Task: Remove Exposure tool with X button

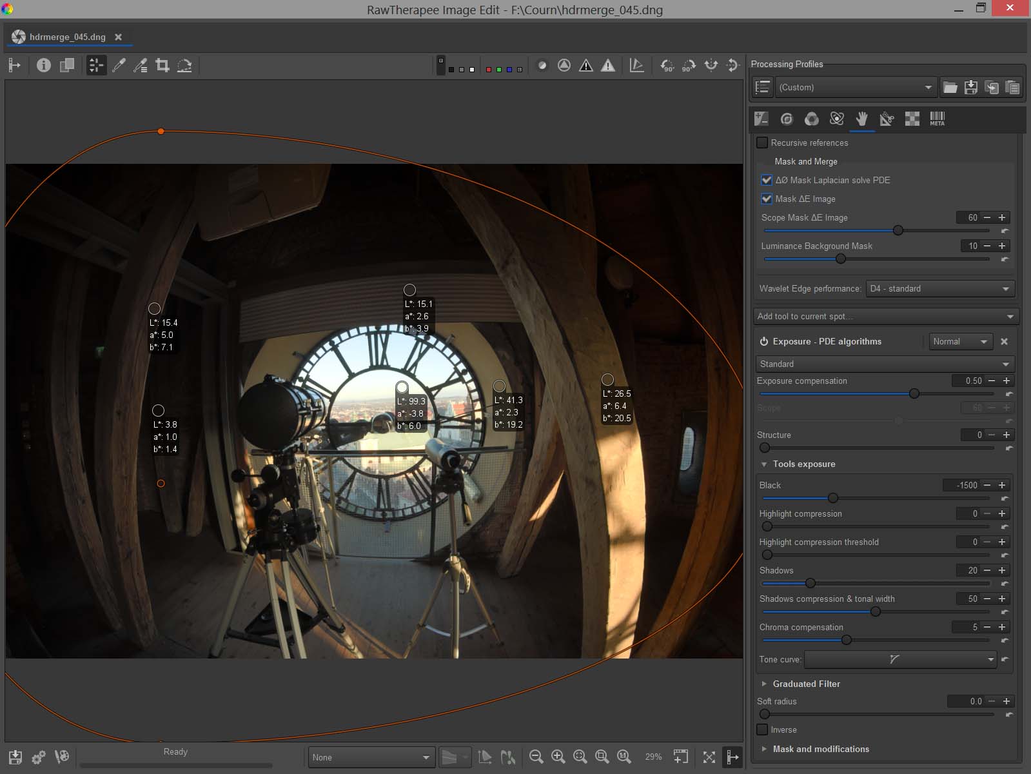Action: pos(1004,341)
